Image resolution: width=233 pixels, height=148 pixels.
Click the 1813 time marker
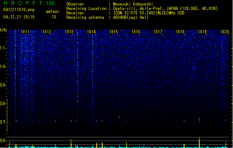[69, 32]
